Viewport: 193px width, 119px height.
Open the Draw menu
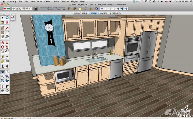coord(40,2)
